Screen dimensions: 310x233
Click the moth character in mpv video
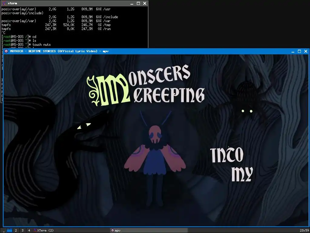coord(155,158)
